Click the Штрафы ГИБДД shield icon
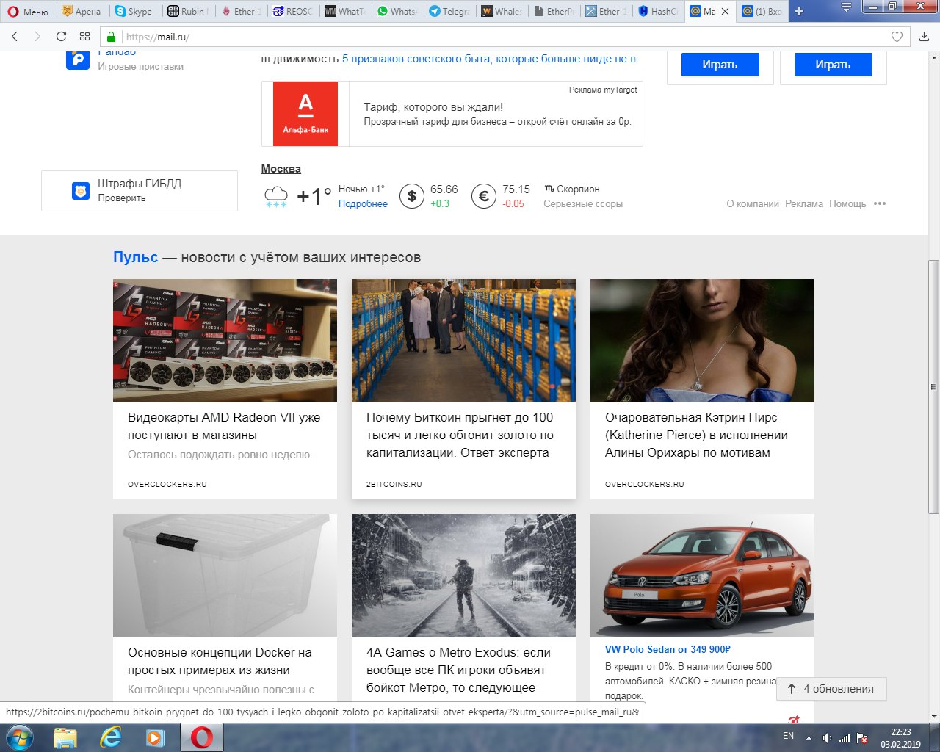 point(81,191)
